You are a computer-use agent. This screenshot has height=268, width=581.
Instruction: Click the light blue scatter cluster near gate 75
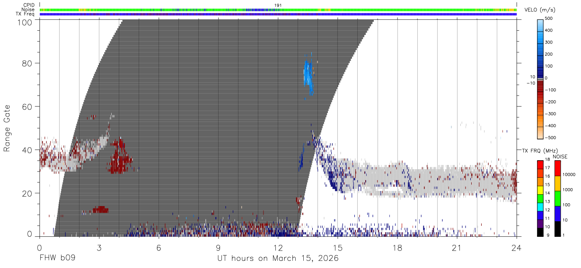coord(308,74)
